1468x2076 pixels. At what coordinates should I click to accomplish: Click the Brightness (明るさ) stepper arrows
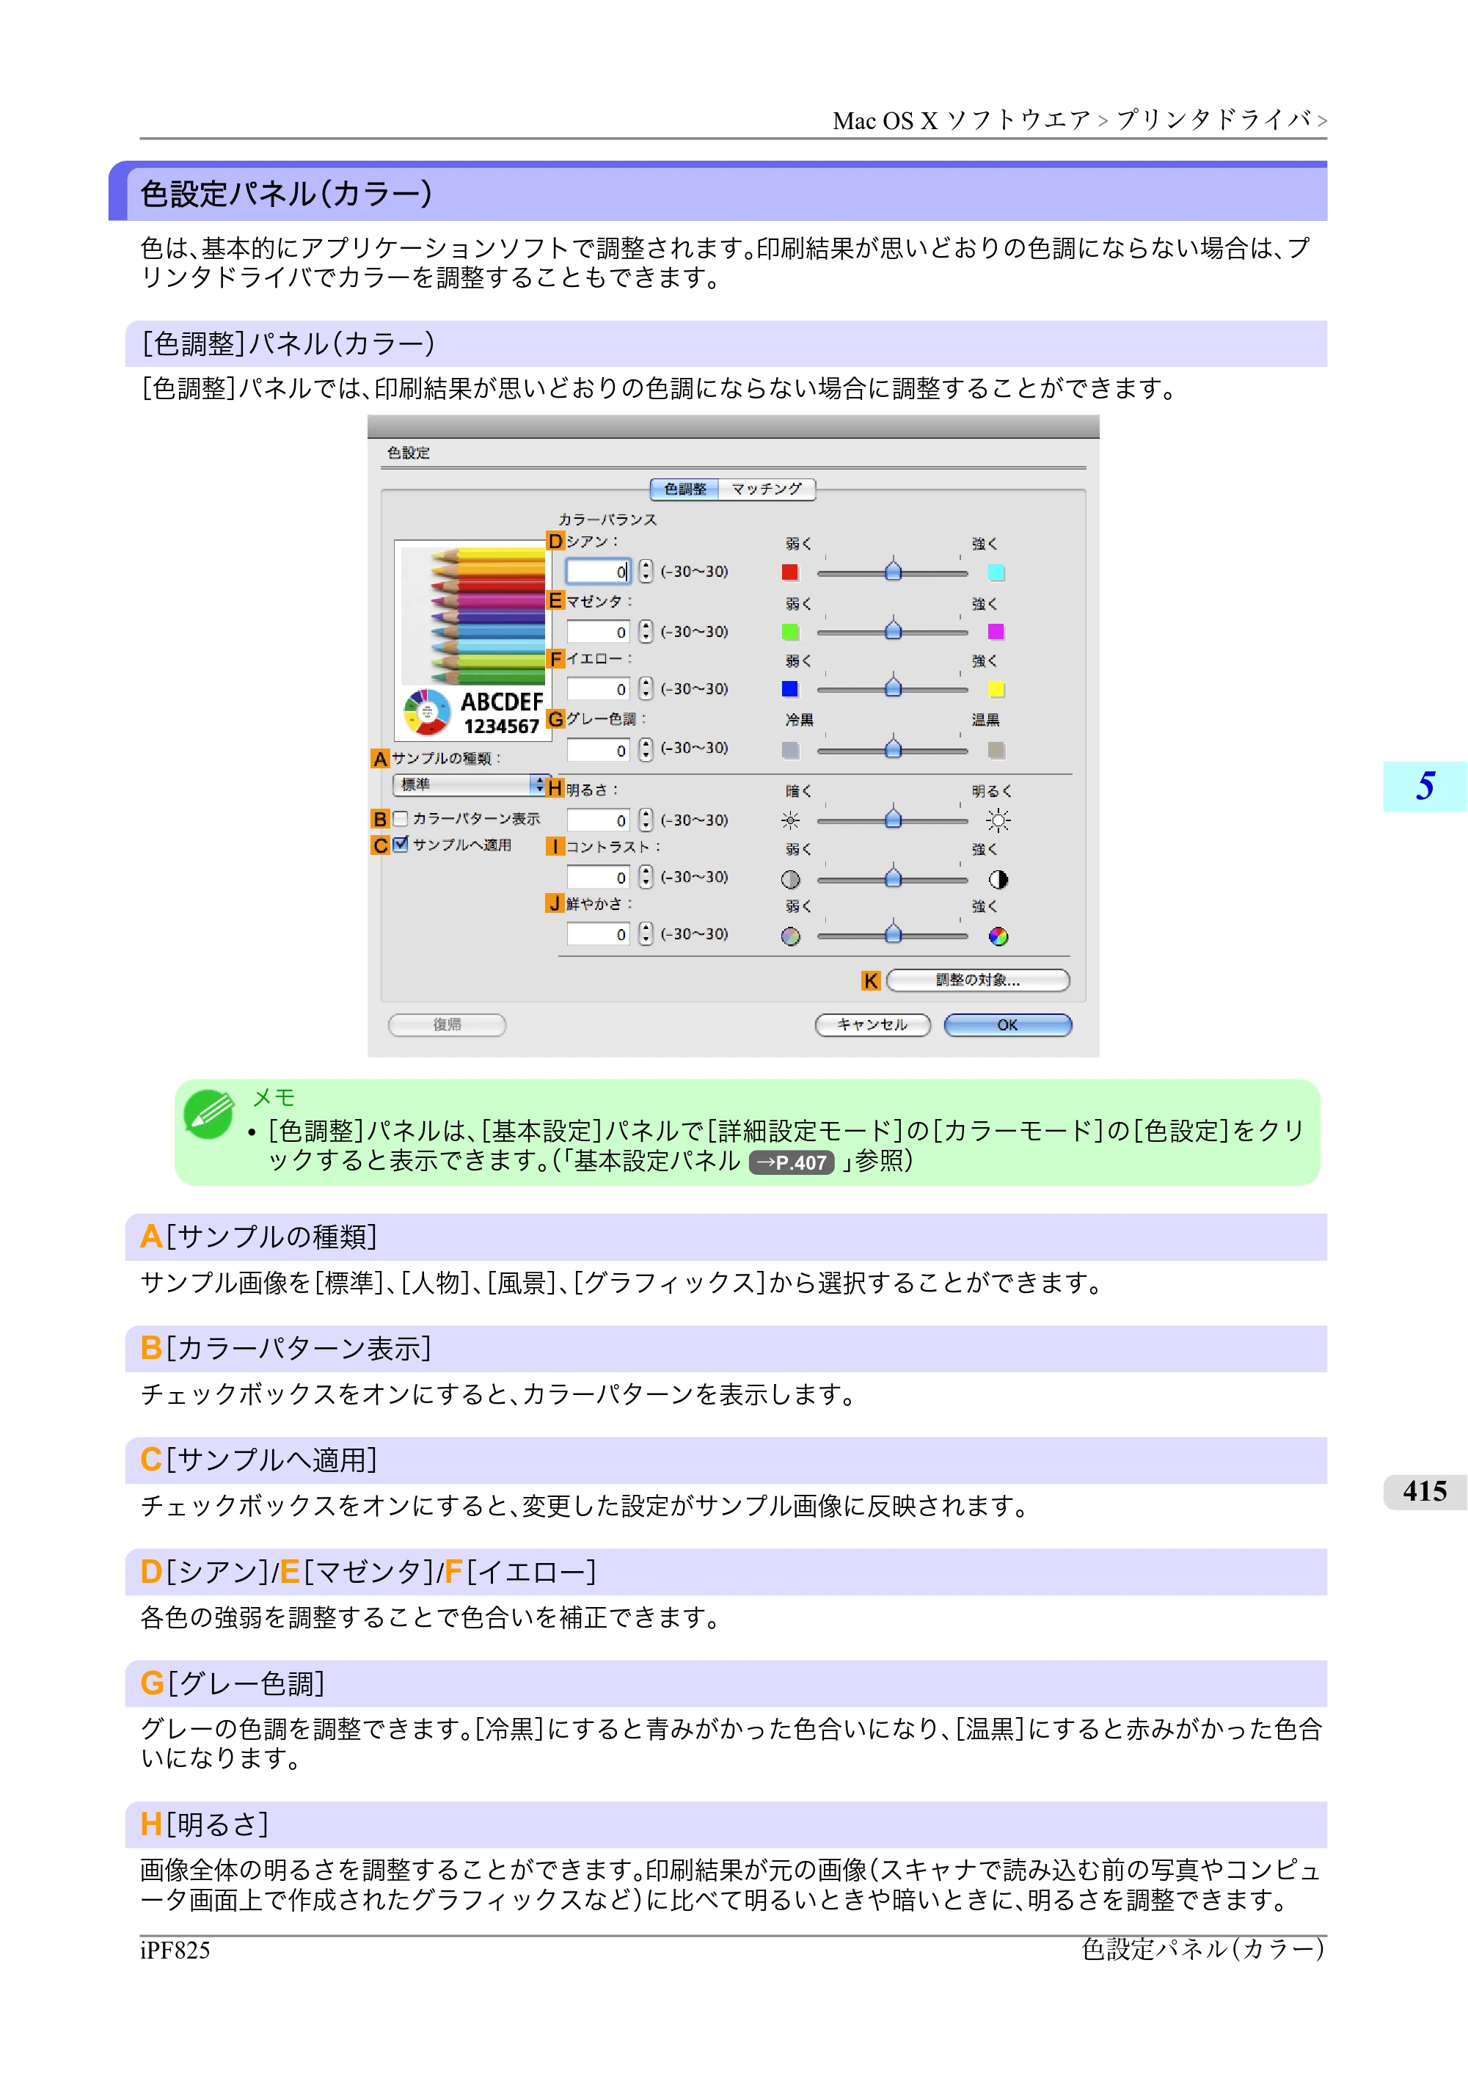coord(646,820)
